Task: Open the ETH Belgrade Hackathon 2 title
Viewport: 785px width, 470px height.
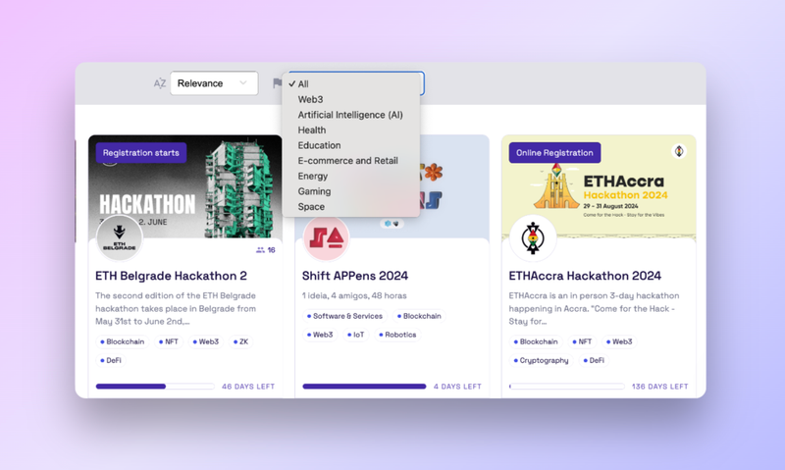Action: coord(171,276)
